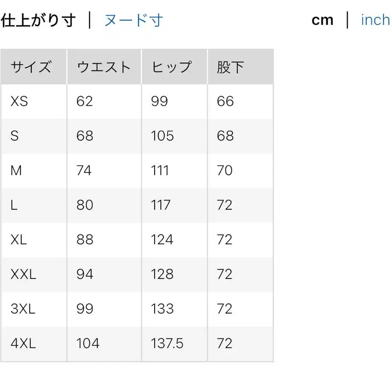The height and width of the screenshot is (391, 391).
Task: Click the inseam value 70 for M
Action: (224, 170)
